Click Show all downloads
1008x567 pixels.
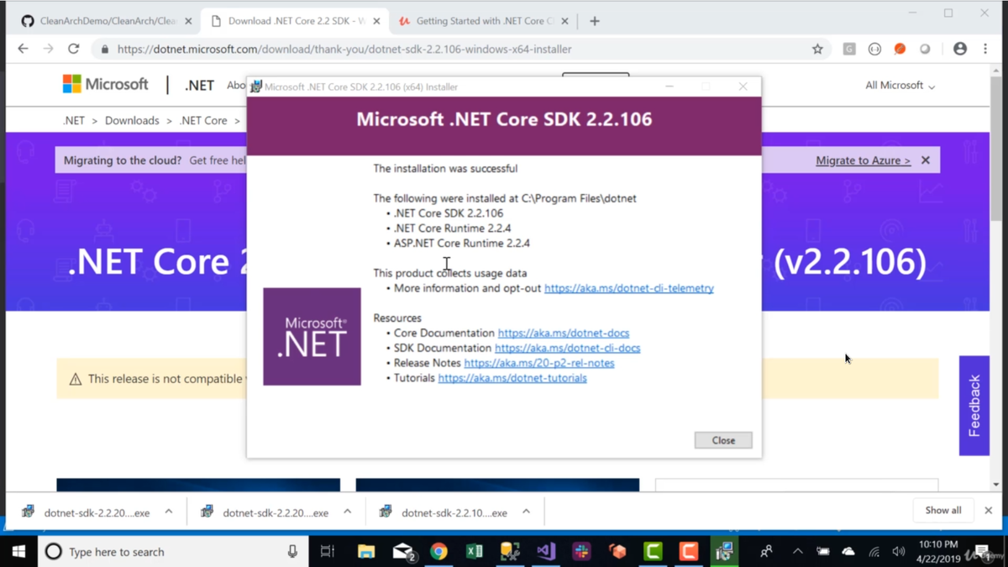(943, 511)
